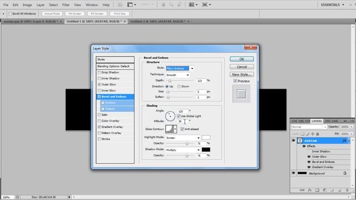Open the Layers panel menu icon
The image size is (356, 200).
tap(352, 121)
